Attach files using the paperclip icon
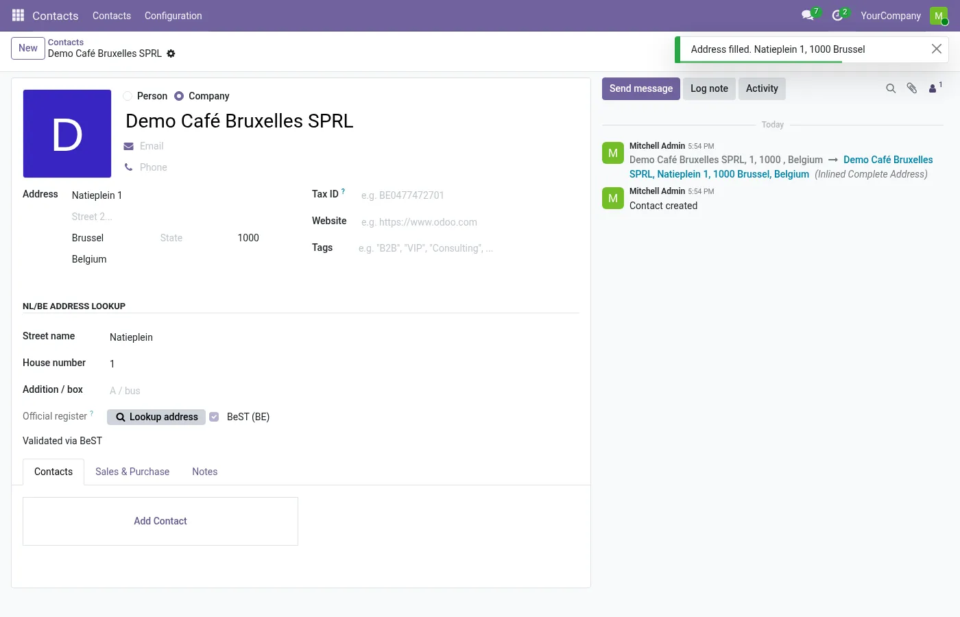 [x=912, y=88]
